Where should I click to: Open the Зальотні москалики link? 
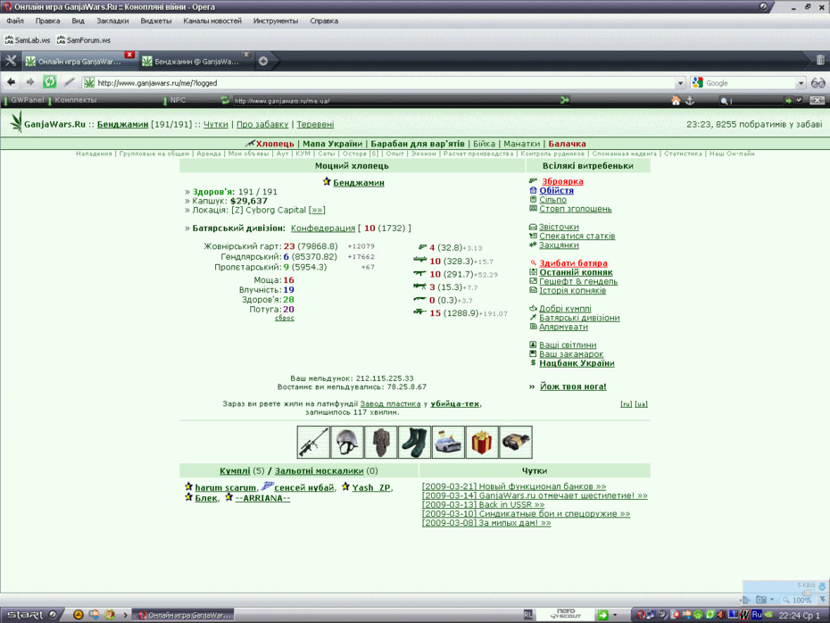click(x=319, y=470)
